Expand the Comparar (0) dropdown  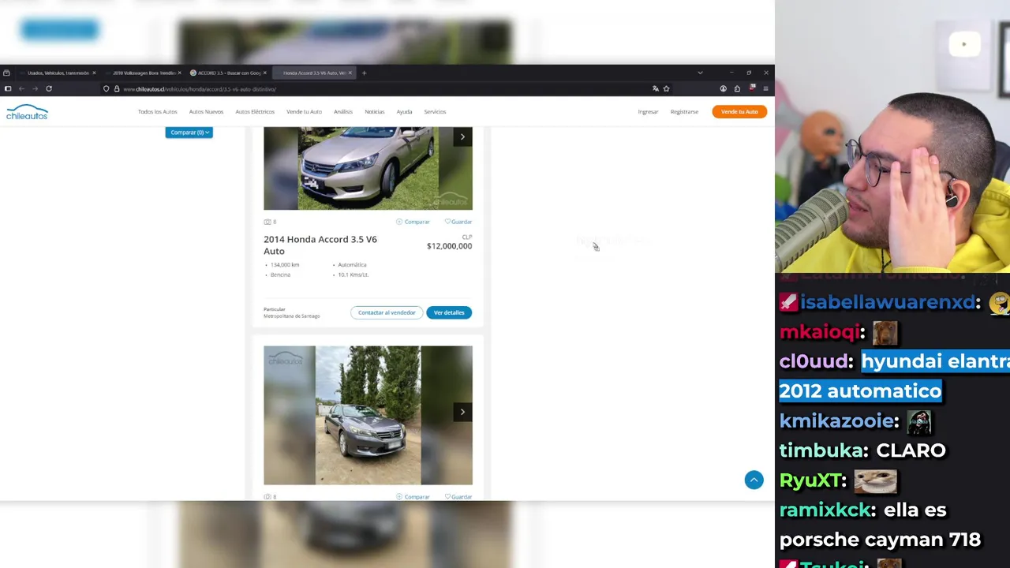189,133
